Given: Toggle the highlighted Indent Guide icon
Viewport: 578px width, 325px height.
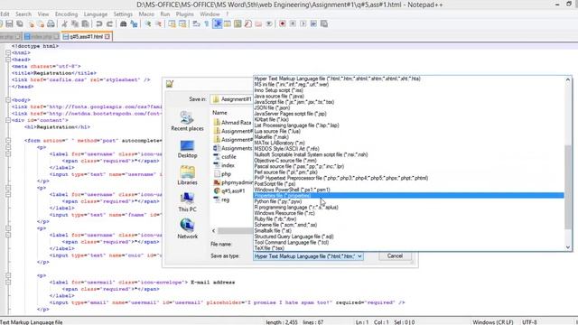Looking at the screenshot, I should [218, 24].
